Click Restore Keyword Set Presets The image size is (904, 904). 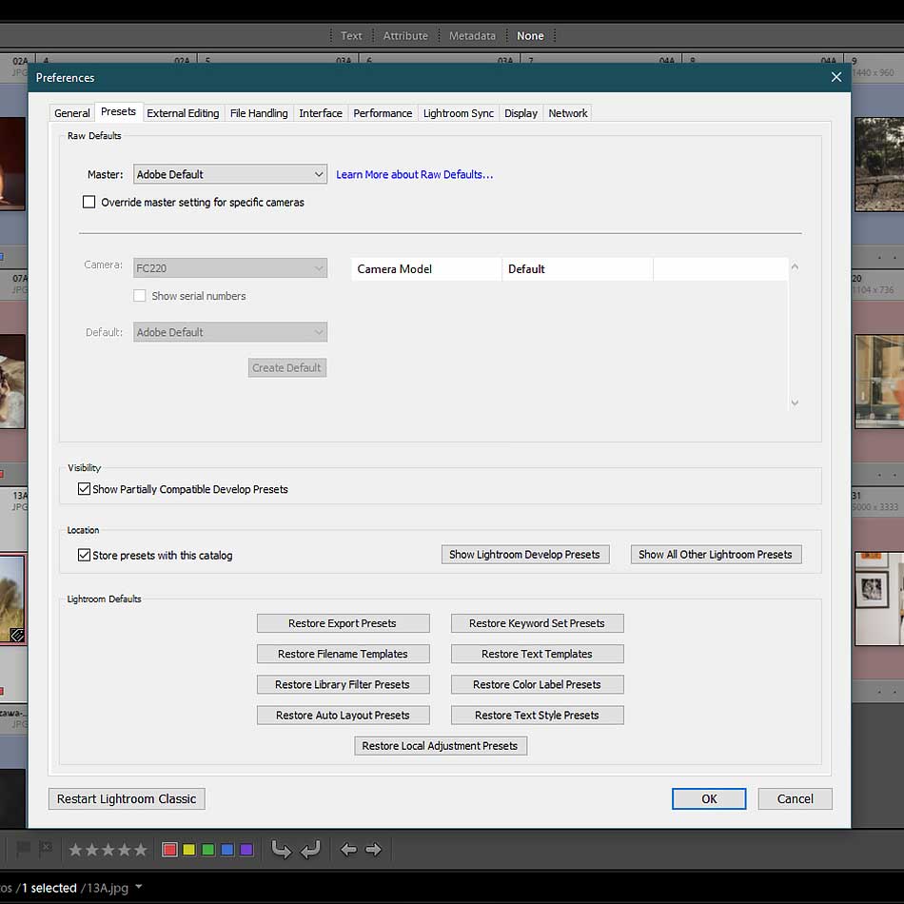click(537, 623)
